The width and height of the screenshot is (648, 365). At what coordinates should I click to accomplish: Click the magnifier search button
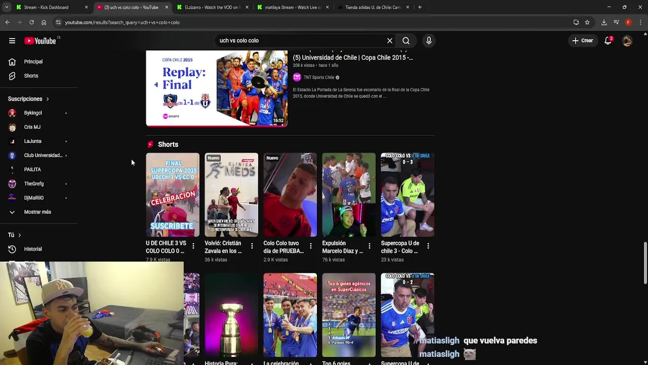click(x=406, y=41)
